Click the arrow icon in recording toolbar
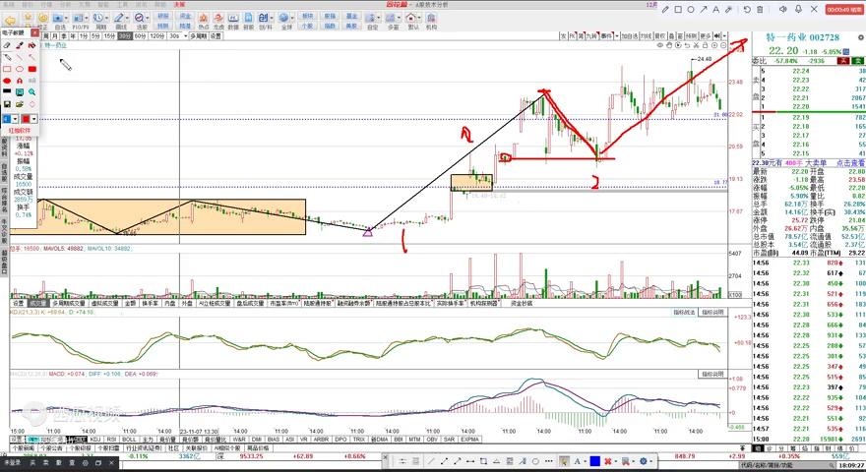 point(704,10)
